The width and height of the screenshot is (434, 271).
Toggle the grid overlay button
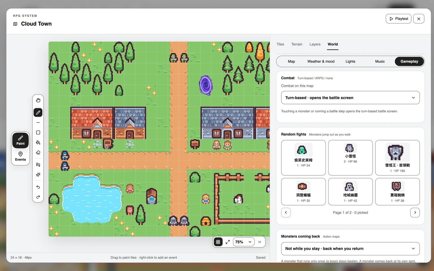[218, 242]
